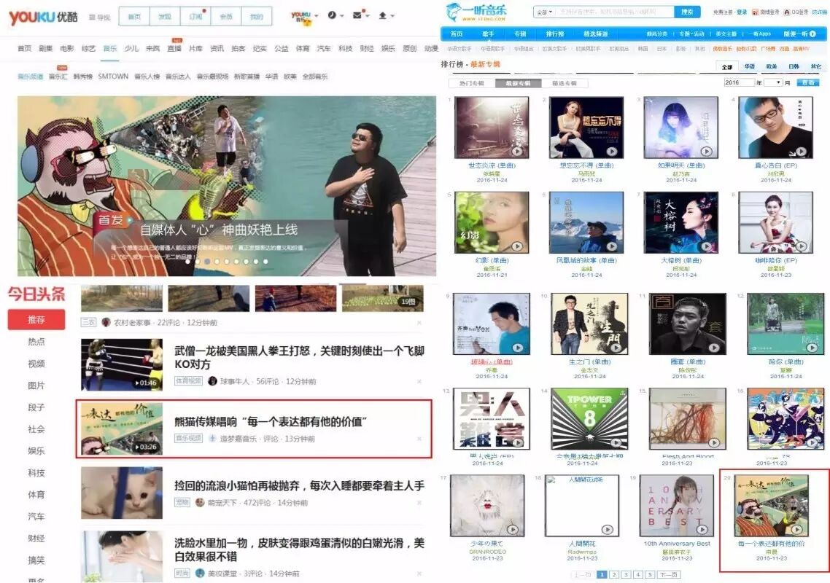Play 每一个表达都有他的价 album via its play icon

[x=796, y=529]
